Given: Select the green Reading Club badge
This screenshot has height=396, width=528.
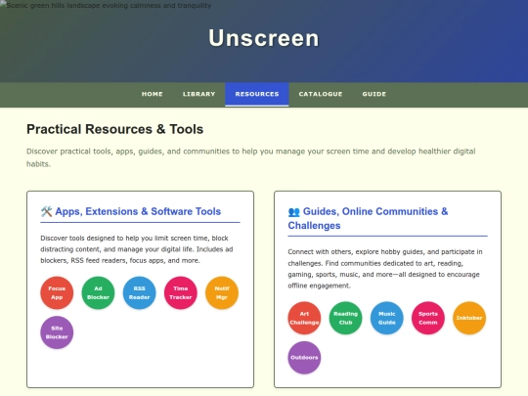Looking at the screenshot, I should (x=345, y=318).
